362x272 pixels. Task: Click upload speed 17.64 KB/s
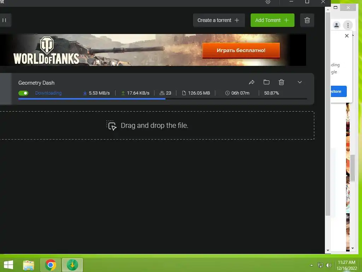[135, 93]
